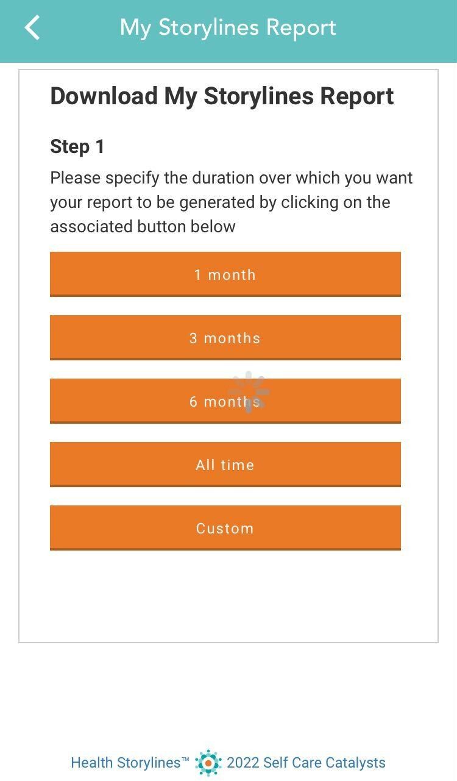Click empty card space below Custom button
The image size is (457, 781).
[228, 594]
